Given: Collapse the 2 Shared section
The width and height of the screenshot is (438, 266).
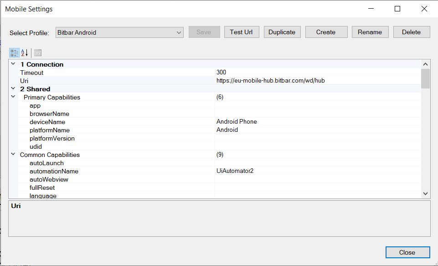Looking at the screenshot, I should tap(13, 89).
